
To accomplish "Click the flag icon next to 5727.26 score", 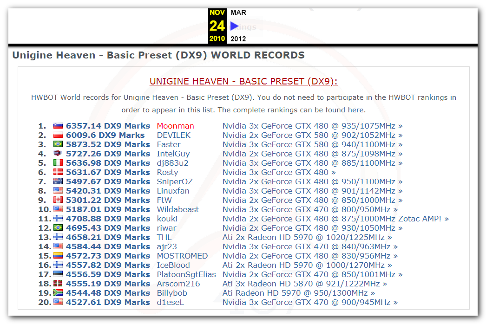I will (x=58, y=153).
